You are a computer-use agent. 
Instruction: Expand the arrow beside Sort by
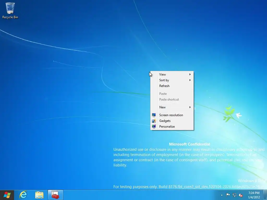click(190, 80)
